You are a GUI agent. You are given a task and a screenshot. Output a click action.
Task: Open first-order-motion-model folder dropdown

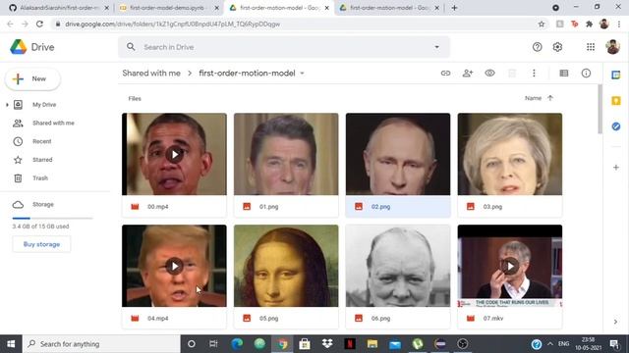[x=302, y=74]
